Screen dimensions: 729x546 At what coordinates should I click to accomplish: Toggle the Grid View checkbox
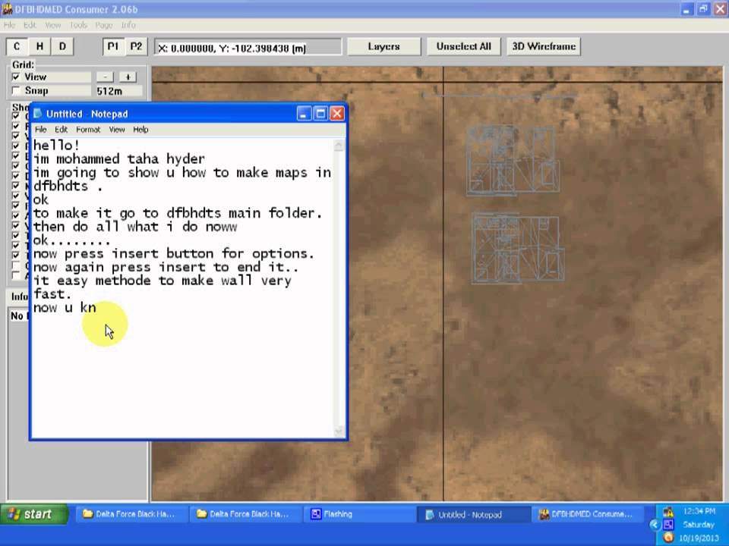(x=16, y=77)
